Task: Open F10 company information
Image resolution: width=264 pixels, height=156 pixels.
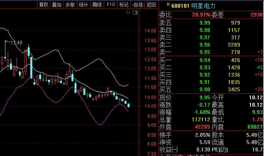Action: 111,5
